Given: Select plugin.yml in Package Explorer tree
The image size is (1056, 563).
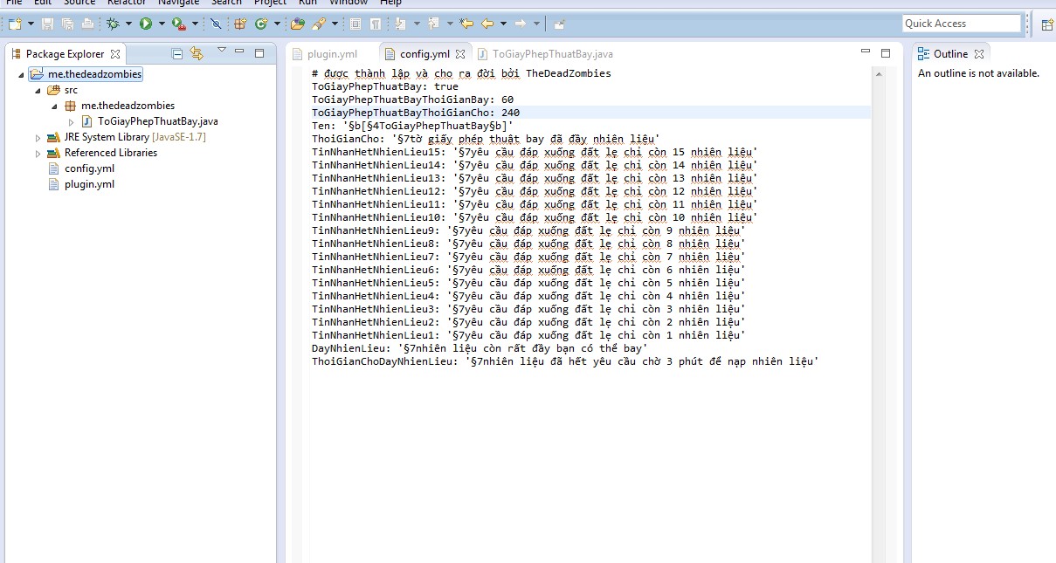Looking at the screenshot, I should [x=89, y=184].
